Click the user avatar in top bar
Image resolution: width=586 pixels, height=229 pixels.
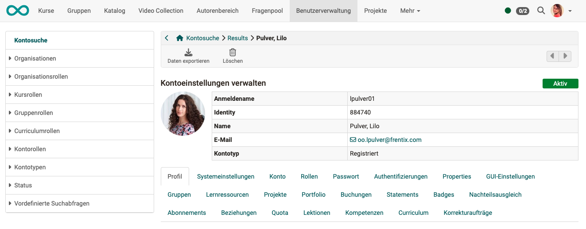[x=557, y=11]
